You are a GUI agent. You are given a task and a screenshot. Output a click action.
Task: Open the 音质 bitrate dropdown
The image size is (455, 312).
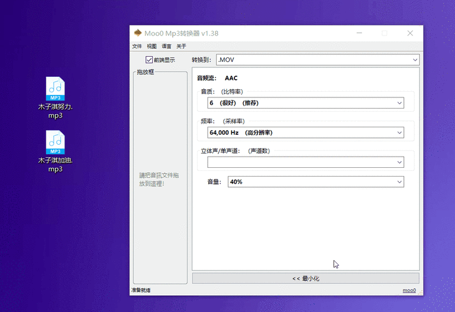pyautogui.click(x=305, y=103)
